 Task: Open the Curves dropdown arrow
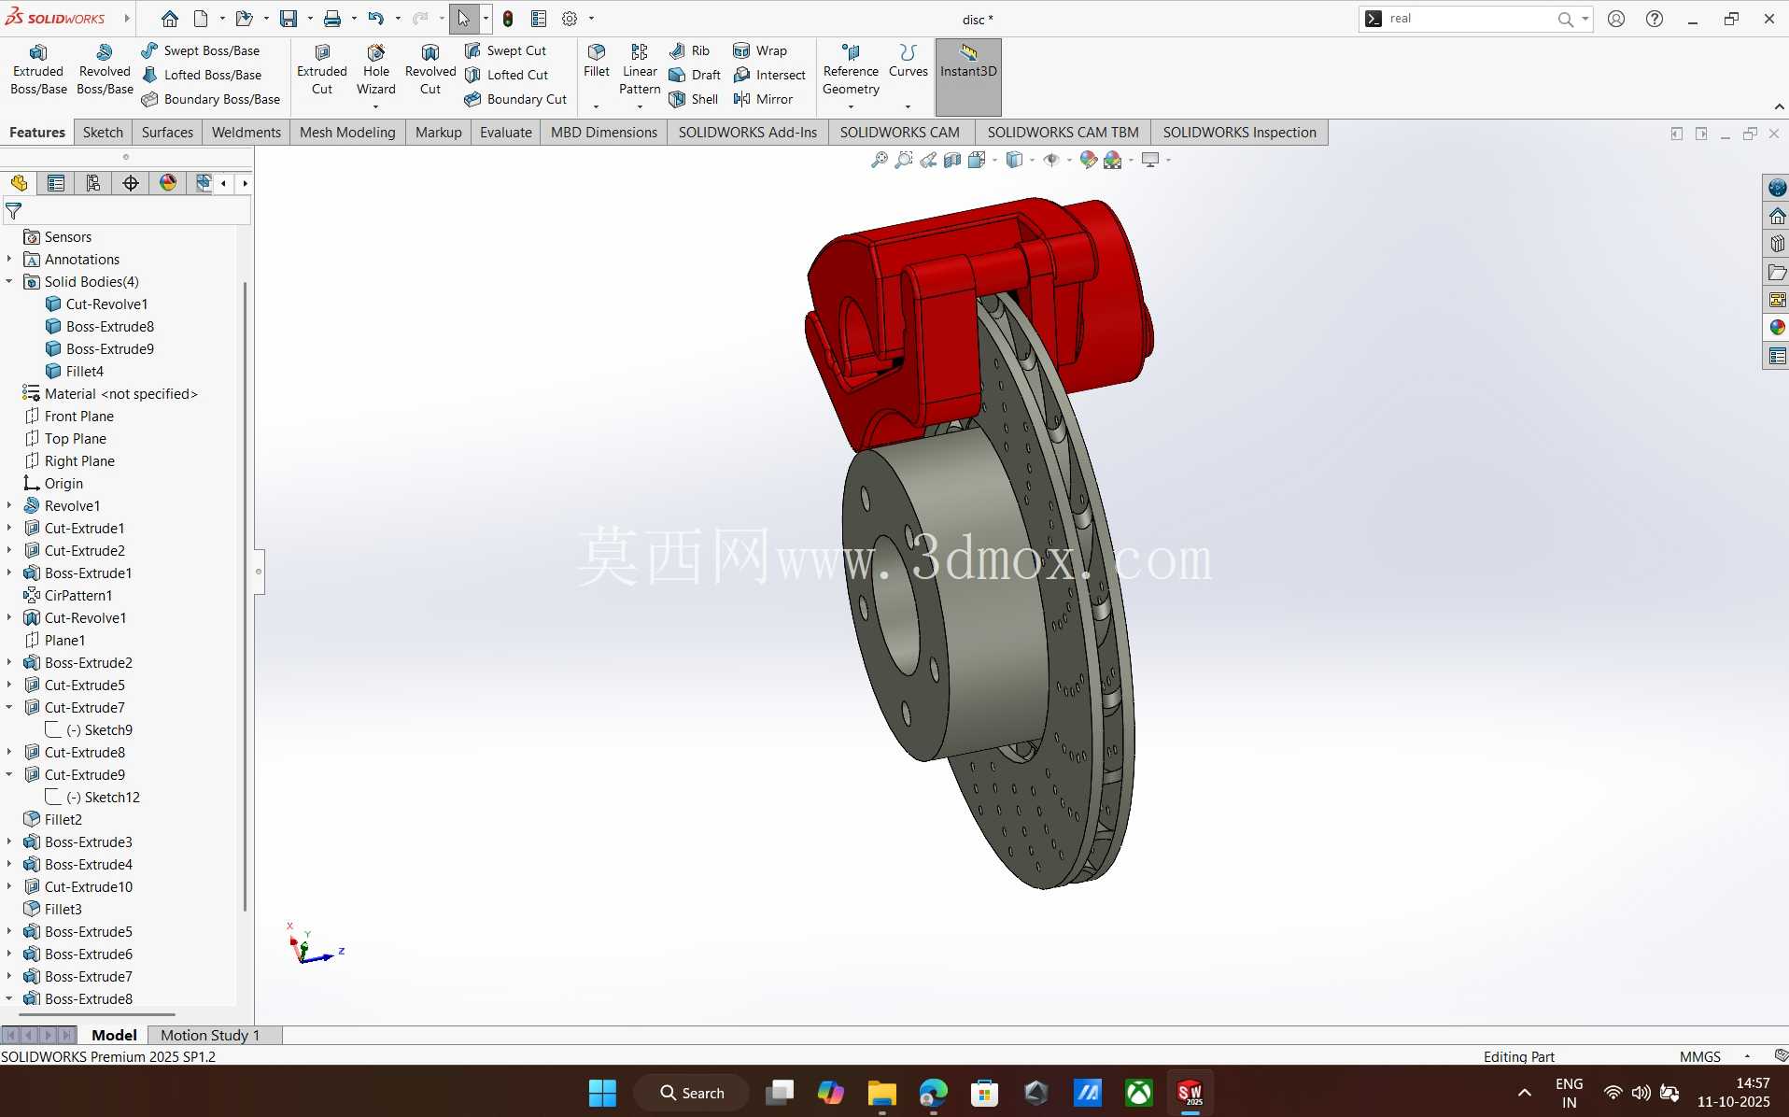pos(909,106)
